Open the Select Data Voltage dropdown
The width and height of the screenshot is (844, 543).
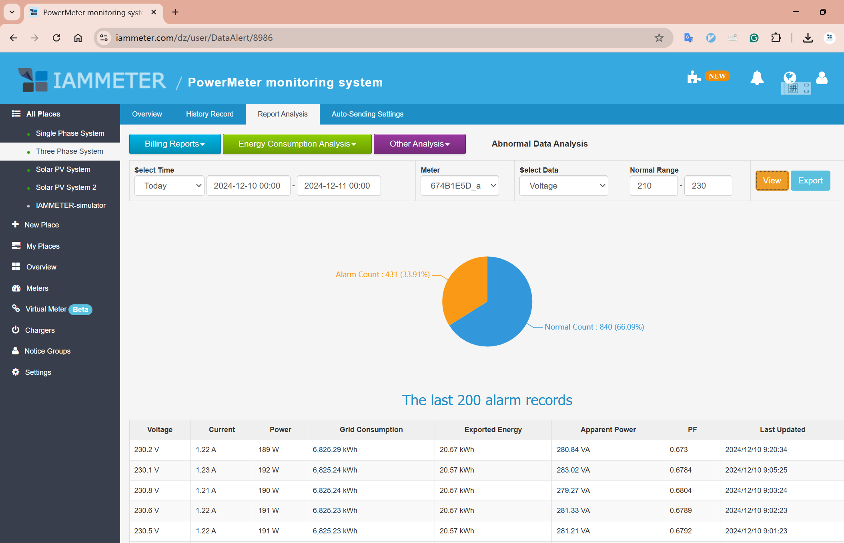pyautogui.click(x=563, y=185)
